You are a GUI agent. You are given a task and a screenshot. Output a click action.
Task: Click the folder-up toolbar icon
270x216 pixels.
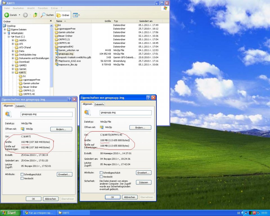click(35, 15)
